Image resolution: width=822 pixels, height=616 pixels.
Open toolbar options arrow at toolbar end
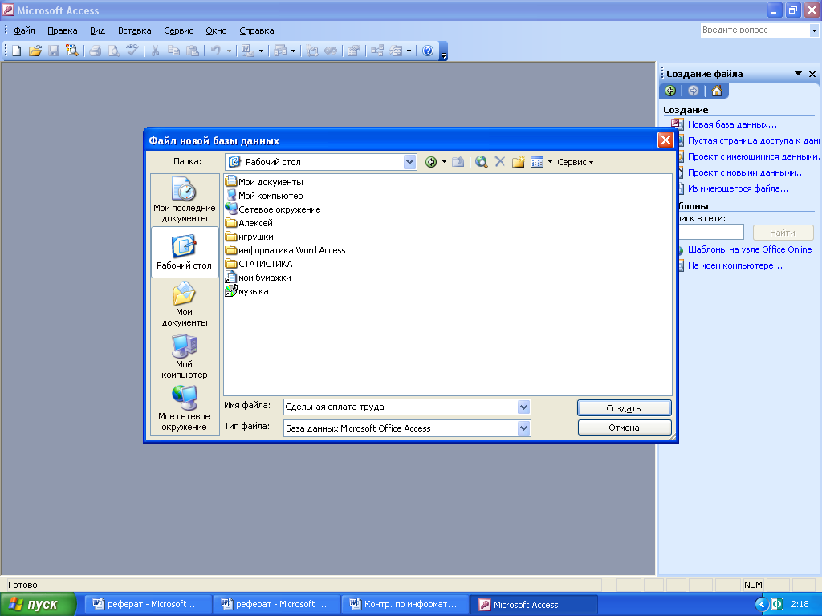click(x=443, y=51)
